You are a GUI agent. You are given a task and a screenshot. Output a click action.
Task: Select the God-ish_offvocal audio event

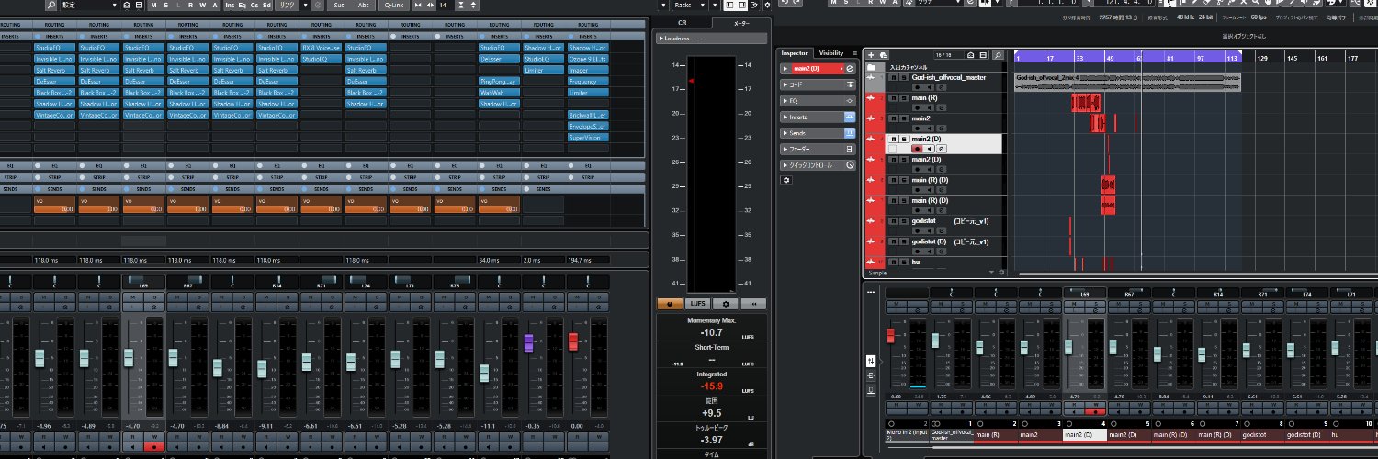click(1127, 82)
